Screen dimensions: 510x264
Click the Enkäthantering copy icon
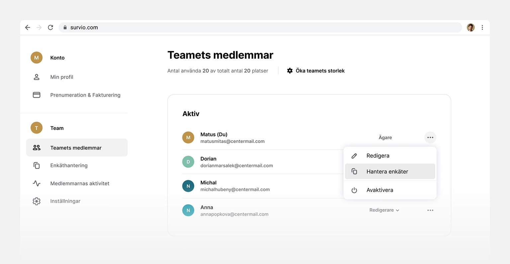pos(37,165)
